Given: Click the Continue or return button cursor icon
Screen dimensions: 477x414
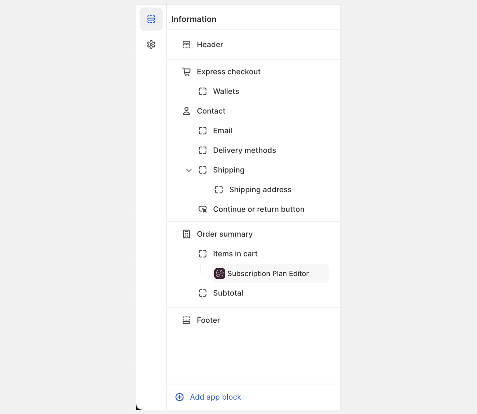Looking at the screenshot, I should [203, 209].
